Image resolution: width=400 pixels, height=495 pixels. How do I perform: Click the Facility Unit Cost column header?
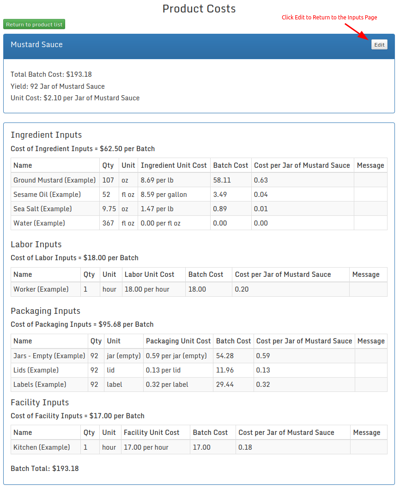pyautogui.click(x=152, y=433)
